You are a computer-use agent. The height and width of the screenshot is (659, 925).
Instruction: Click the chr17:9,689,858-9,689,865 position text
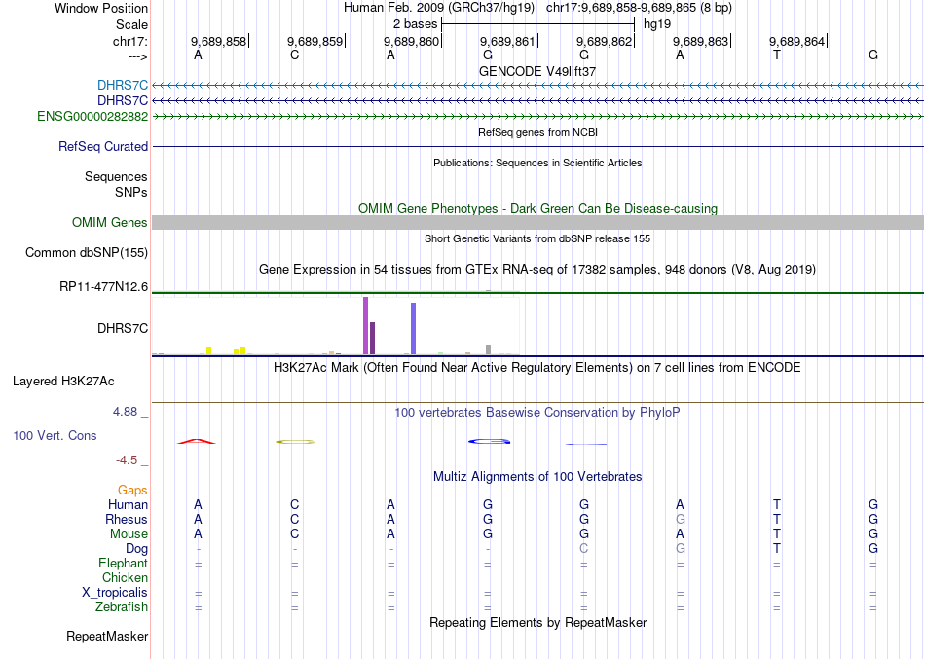coord(639,8)
